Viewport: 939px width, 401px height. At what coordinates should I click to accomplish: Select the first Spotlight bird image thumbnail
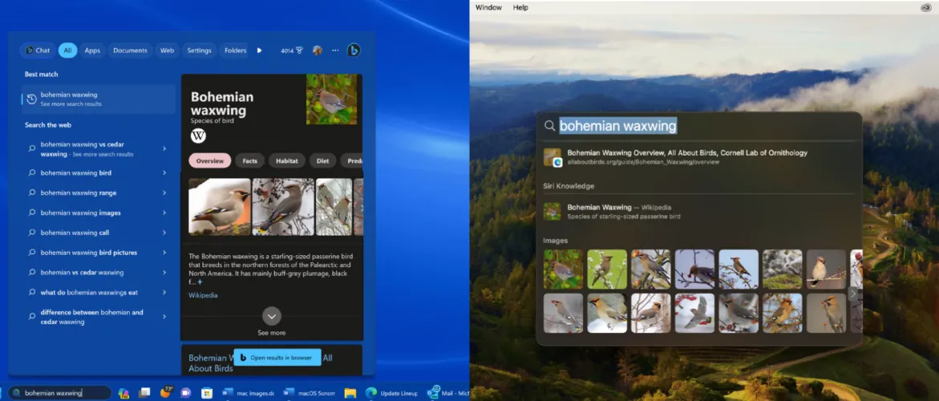(x=563, y=269)
